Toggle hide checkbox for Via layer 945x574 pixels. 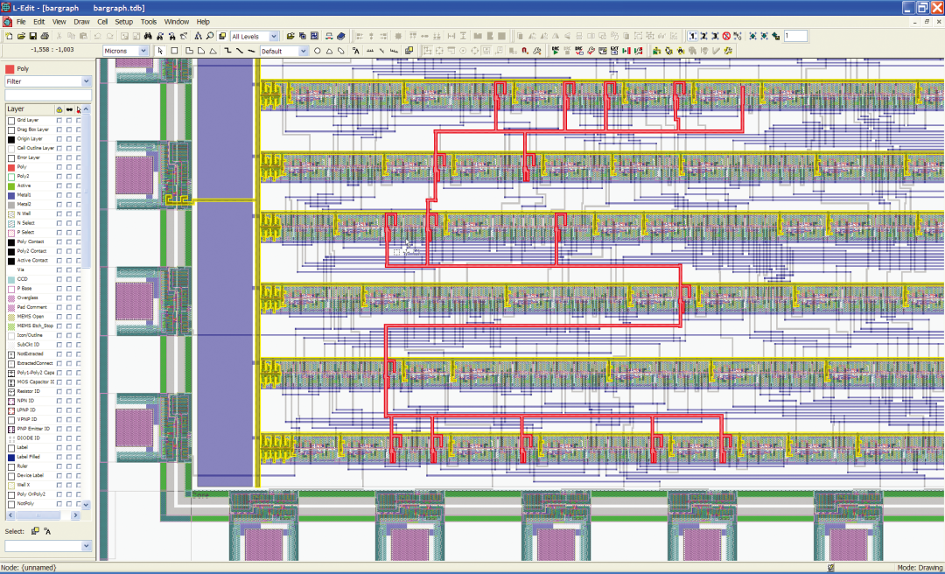[69, 270]
